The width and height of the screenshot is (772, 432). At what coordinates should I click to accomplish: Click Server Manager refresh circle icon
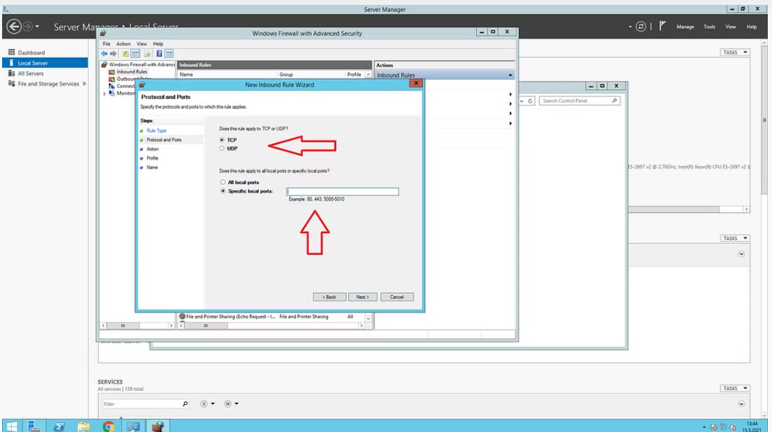(641, 27)
